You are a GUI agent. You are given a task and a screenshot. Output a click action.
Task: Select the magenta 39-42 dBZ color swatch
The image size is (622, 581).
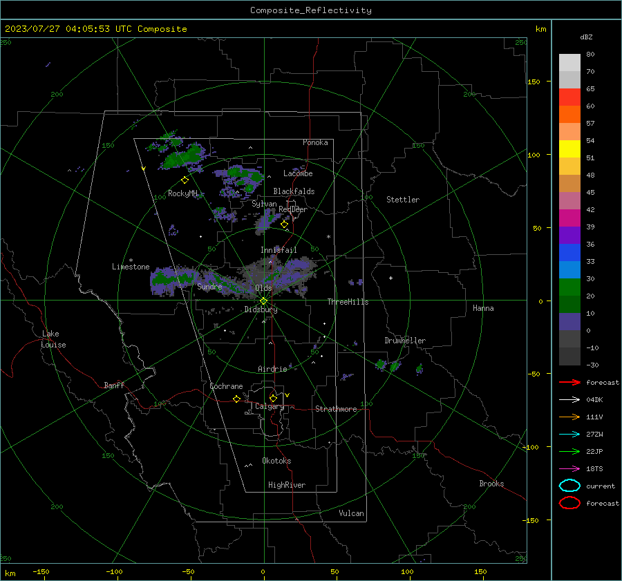tap(569, 218)
